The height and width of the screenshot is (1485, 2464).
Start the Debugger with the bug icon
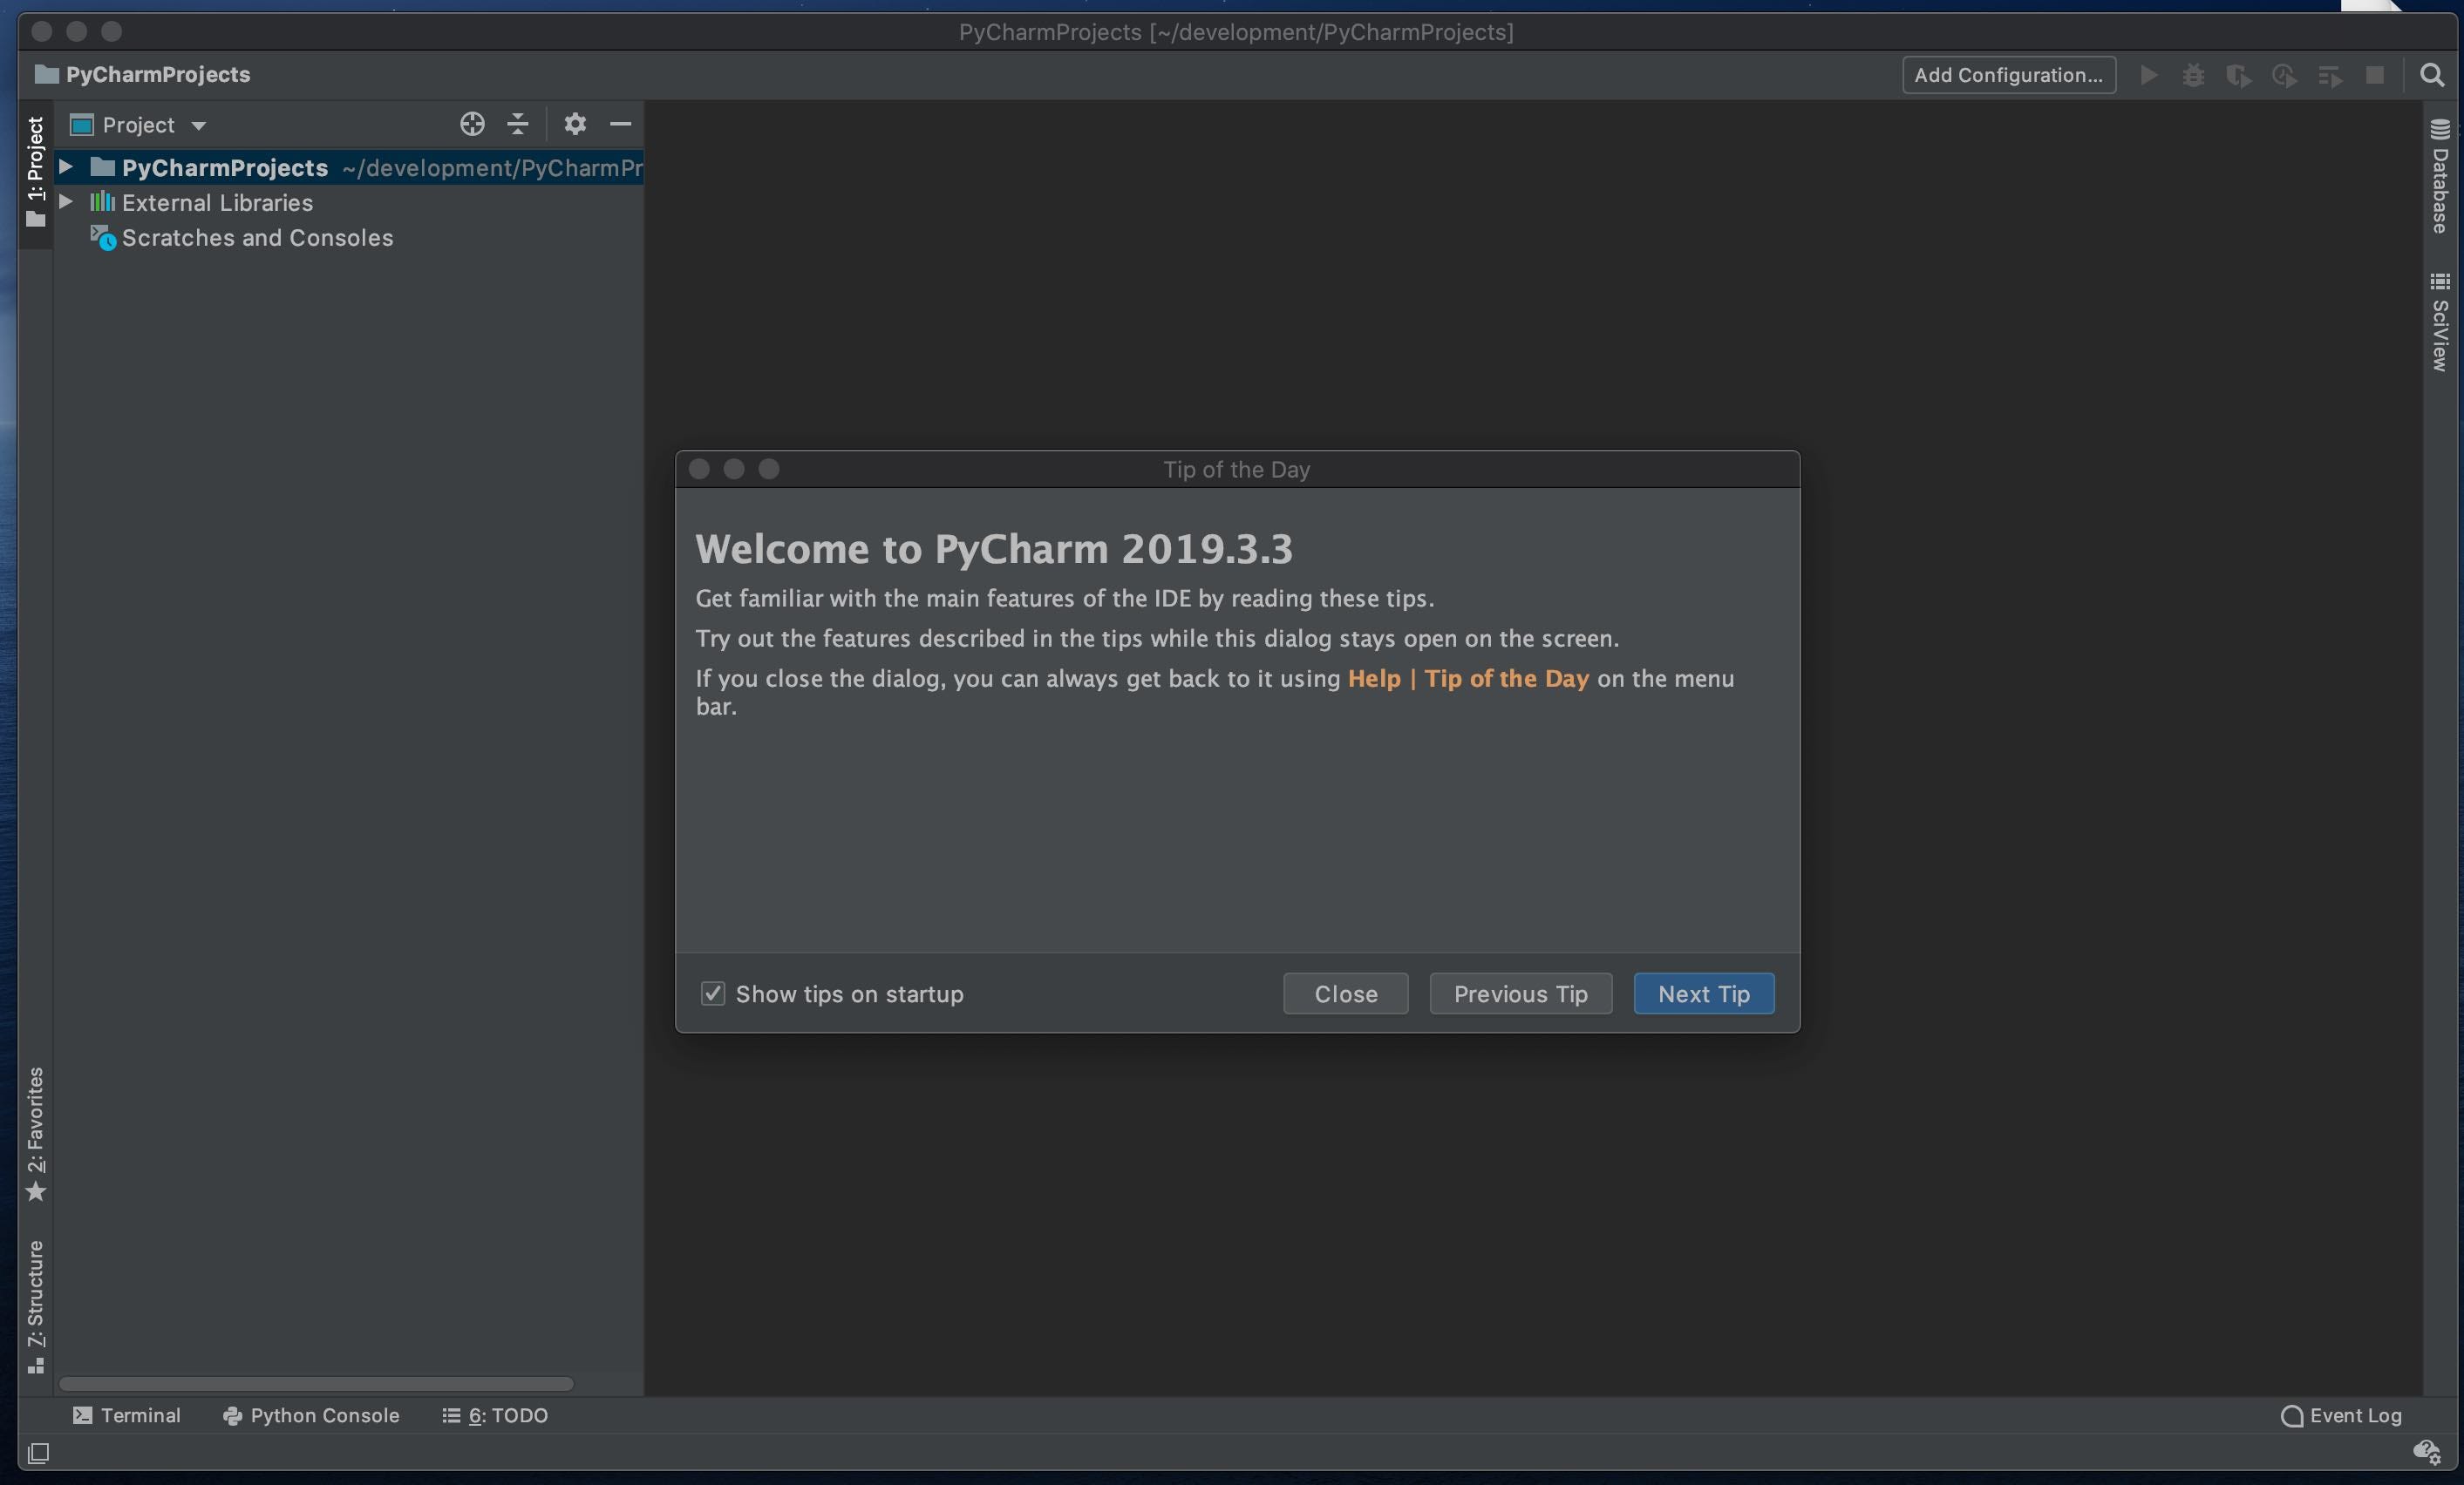tap(2193, 75)
